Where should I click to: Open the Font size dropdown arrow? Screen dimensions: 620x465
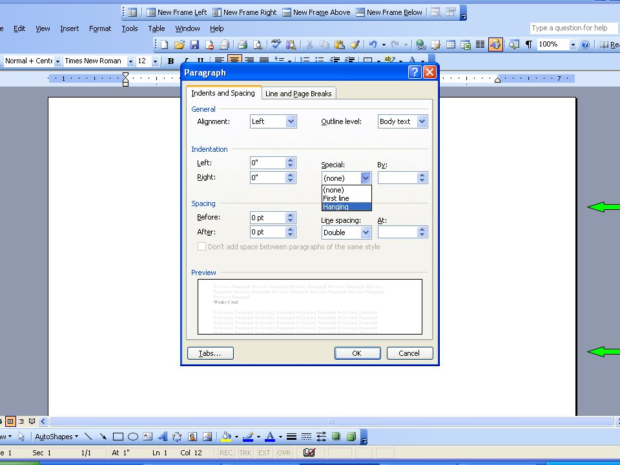click(155, 61)
